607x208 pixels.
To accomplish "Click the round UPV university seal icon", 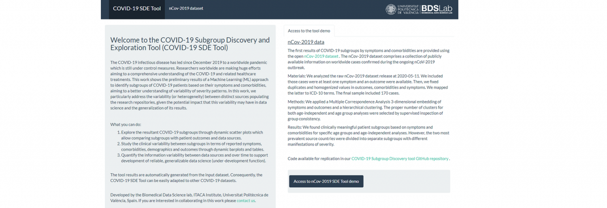I will point(391,9).
